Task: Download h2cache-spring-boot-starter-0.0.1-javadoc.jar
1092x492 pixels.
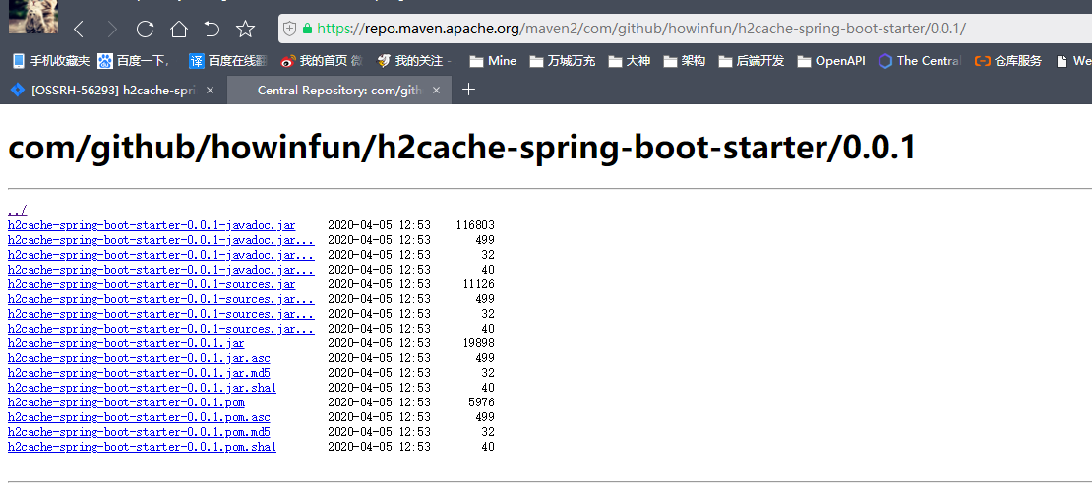Action: pyautogui.click(x=152, y=225)
